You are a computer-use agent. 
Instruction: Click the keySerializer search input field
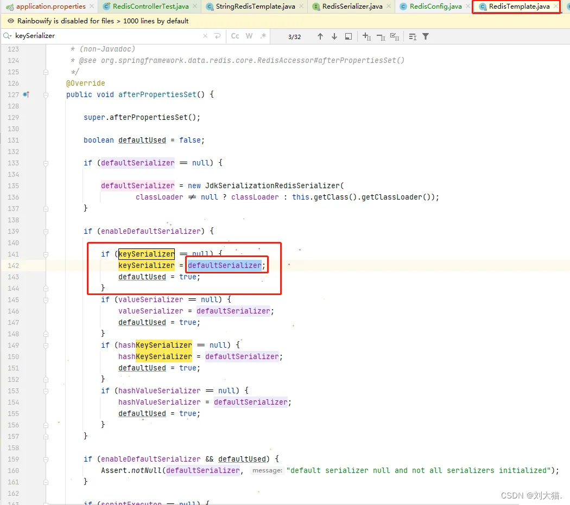(105, 36)
